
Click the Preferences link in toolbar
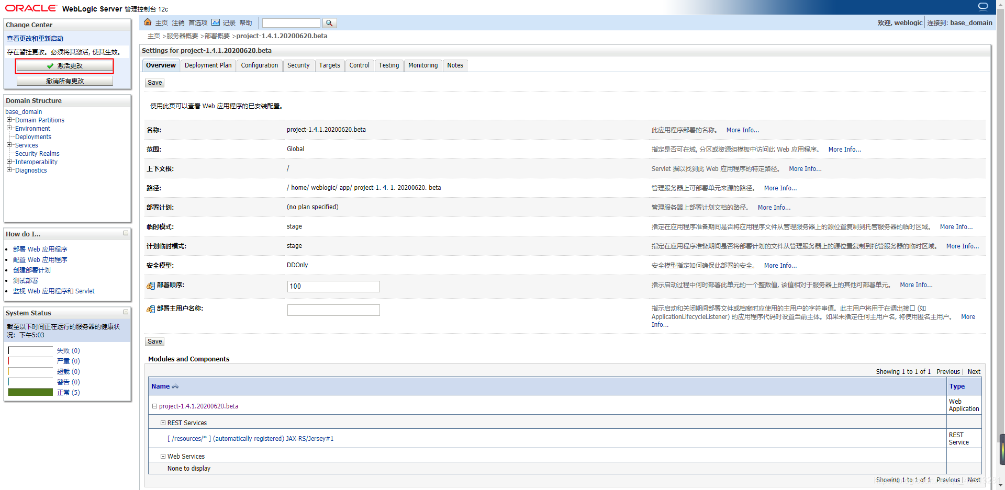coord(198,23)
